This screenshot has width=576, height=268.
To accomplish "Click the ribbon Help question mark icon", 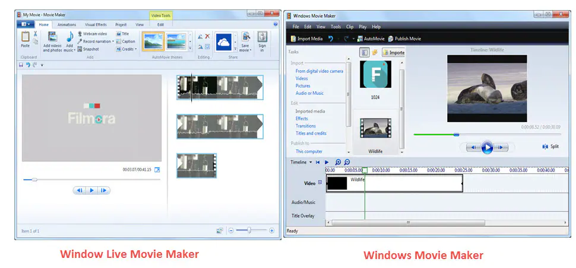I will click(276, 24).
